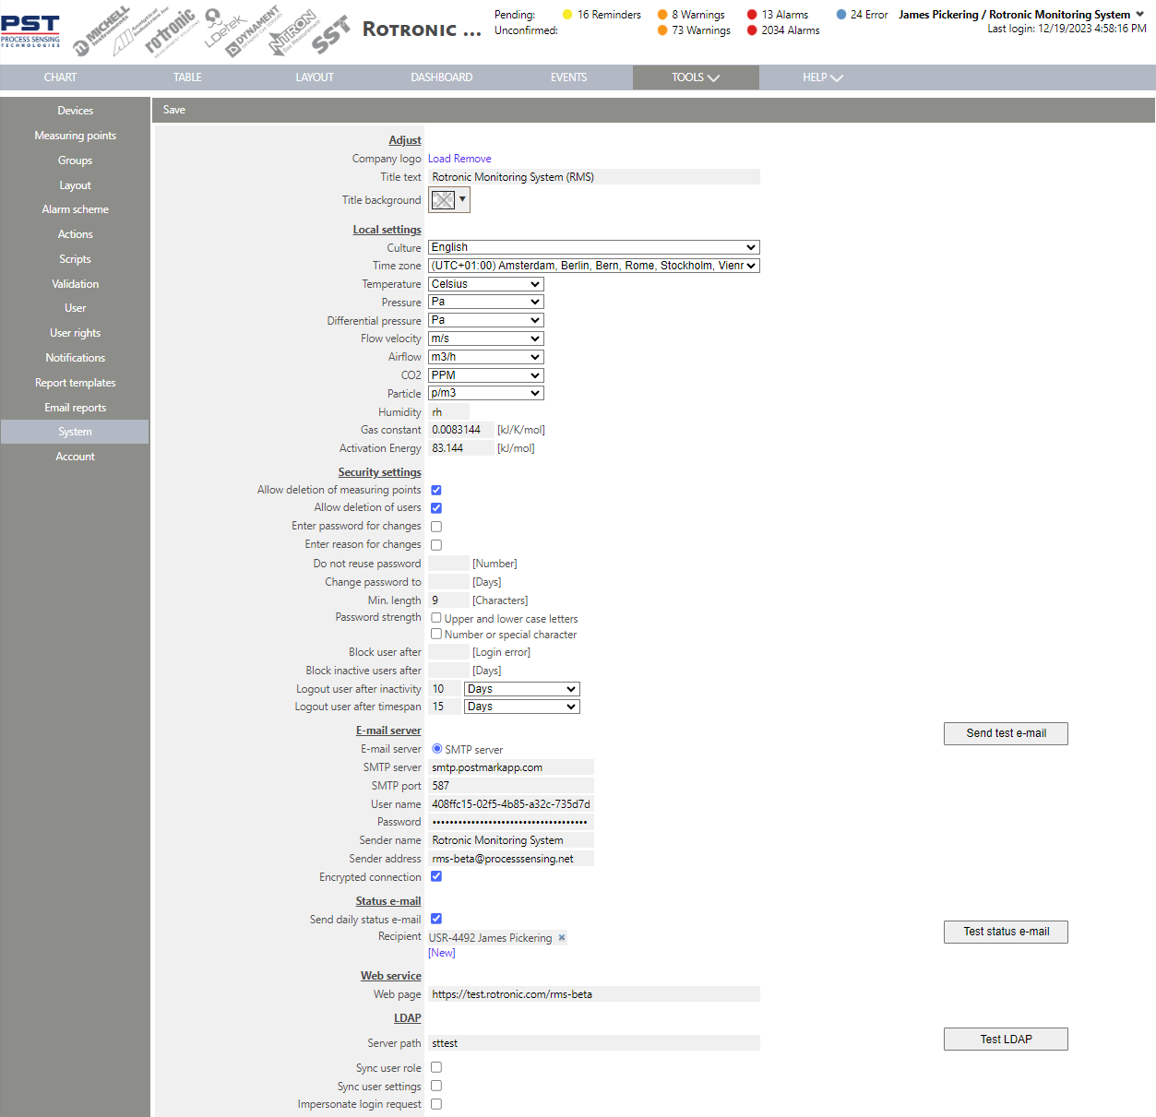Open Devices in sidebar

click(75, 111)
